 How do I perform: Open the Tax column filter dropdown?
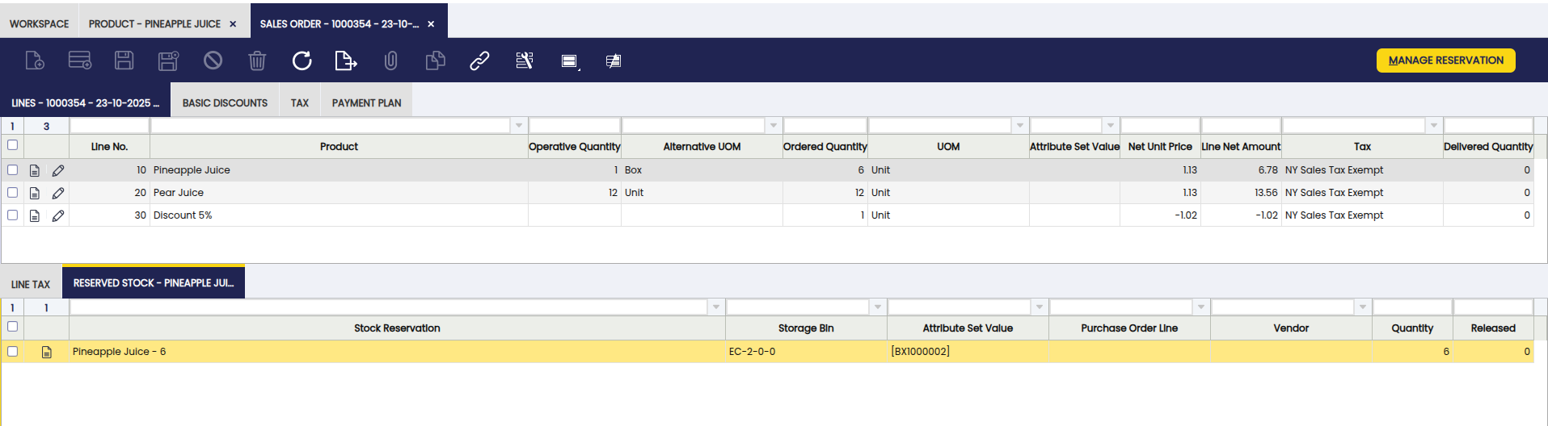click(1433, 126)
